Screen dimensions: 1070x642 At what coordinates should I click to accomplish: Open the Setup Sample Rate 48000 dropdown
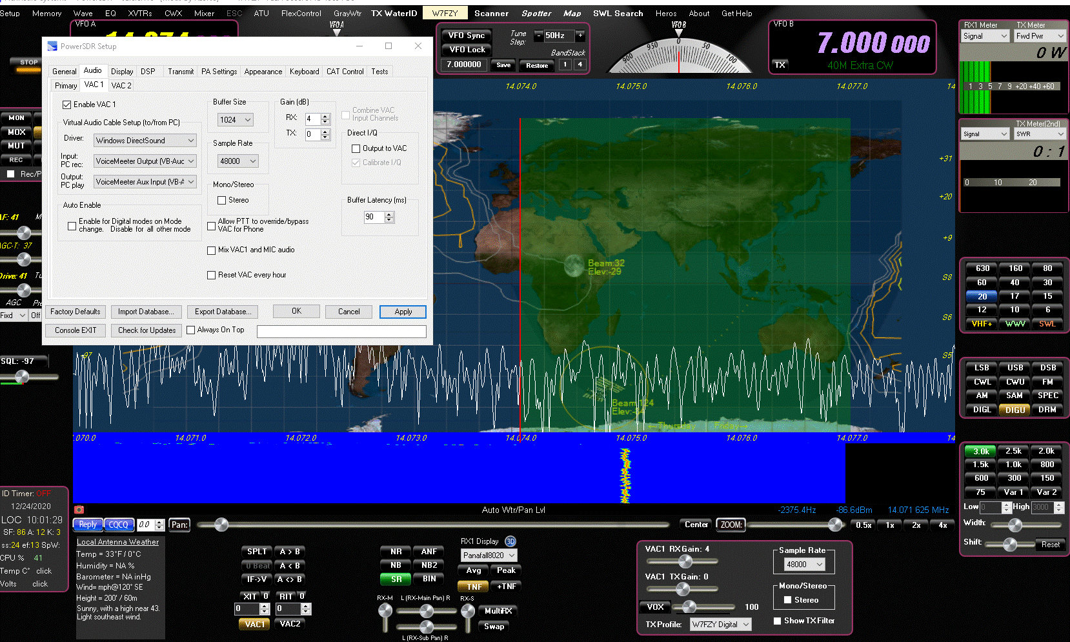point(237,161)
